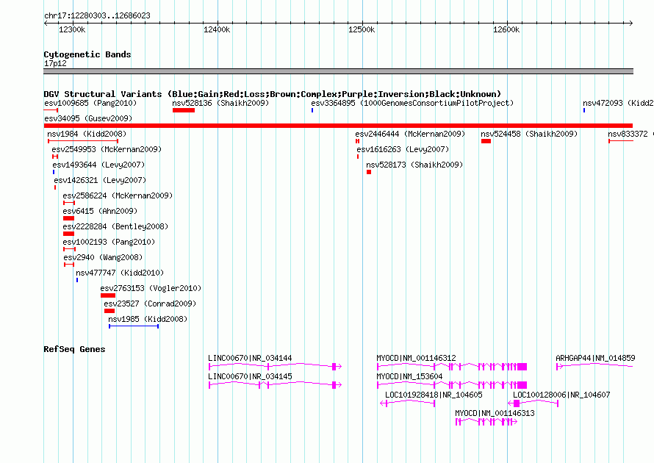This screenshot has height=463, width=654.
Task: Select esv2446444 (McKernan2009) label
Action: (411, 134)
